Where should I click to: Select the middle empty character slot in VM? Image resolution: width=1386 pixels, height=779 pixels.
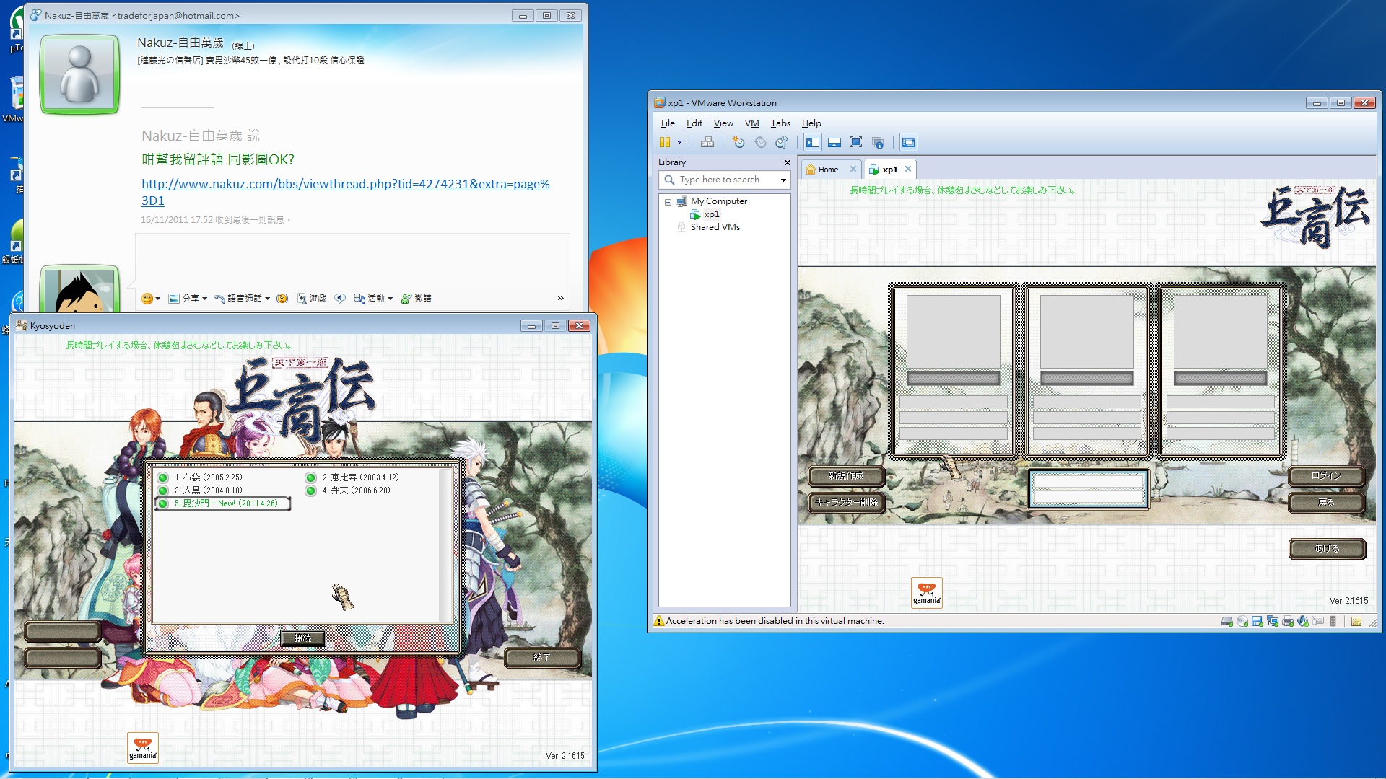pos(1086,370)
